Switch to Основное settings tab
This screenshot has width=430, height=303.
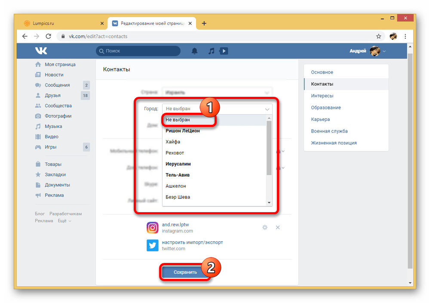click(346, 72)
